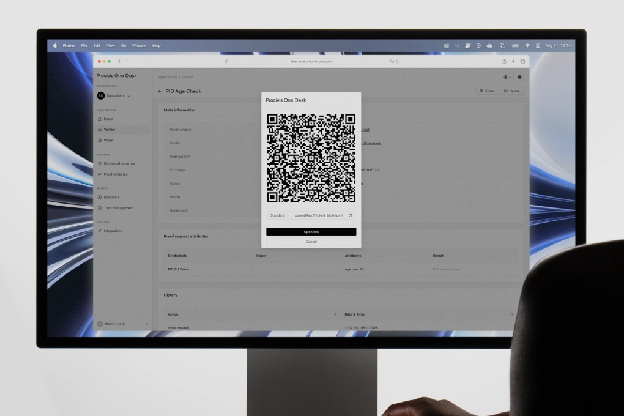Image resolution: width=624 pixels, height=416 pixels.
Task: Click the battery status icon
Action: [515, 46]
